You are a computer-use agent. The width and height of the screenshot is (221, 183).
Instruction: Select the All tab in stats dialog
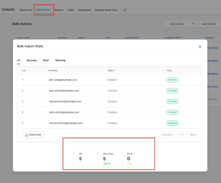click(x=19, y=60)
